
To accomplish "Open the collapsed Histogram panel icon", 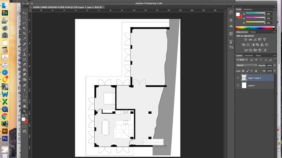I will click(x=231, y=26).
